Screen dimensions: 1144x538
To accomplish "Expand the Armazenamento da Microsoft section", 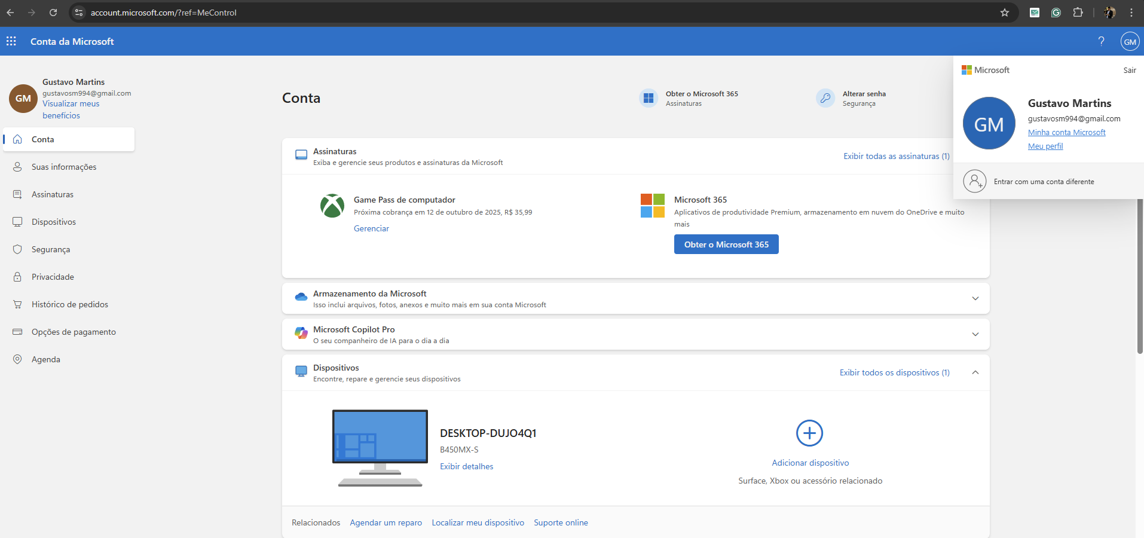I will tap(975, 298).
